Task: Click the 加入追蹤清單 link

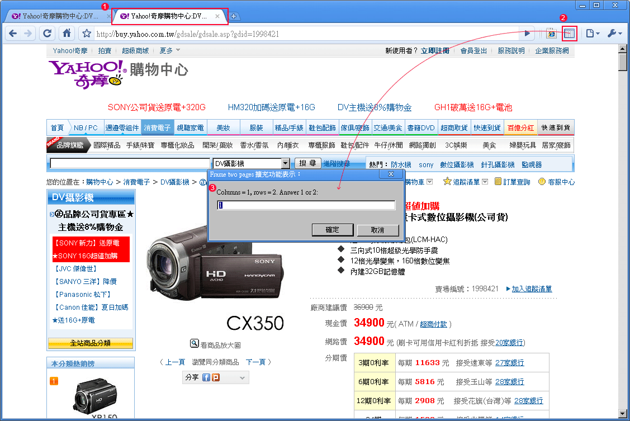Action: [532, 289]
